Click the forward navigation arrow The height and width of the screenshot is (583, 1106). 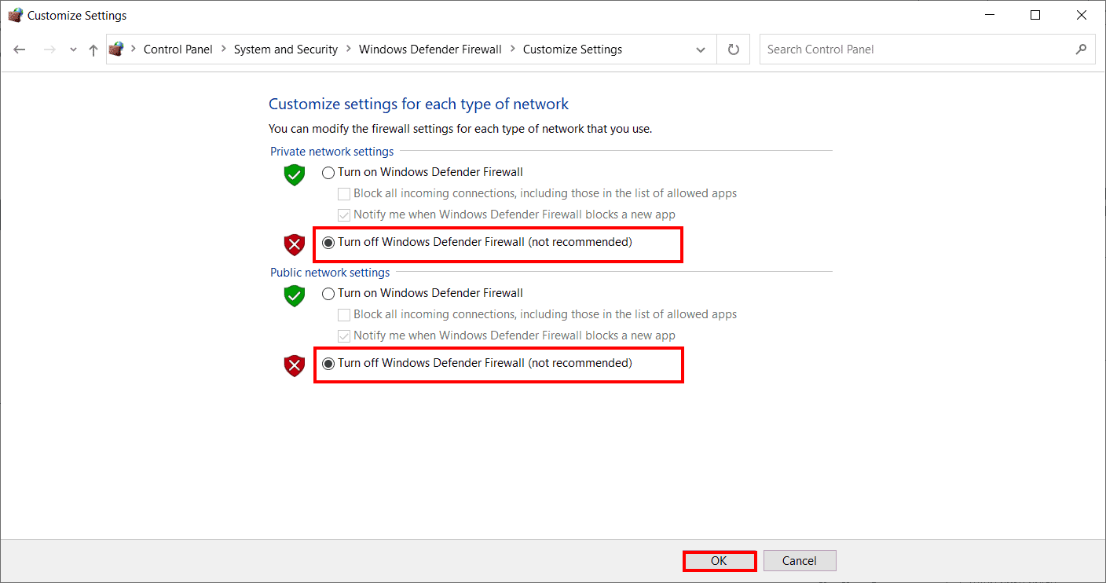(49, 49)
